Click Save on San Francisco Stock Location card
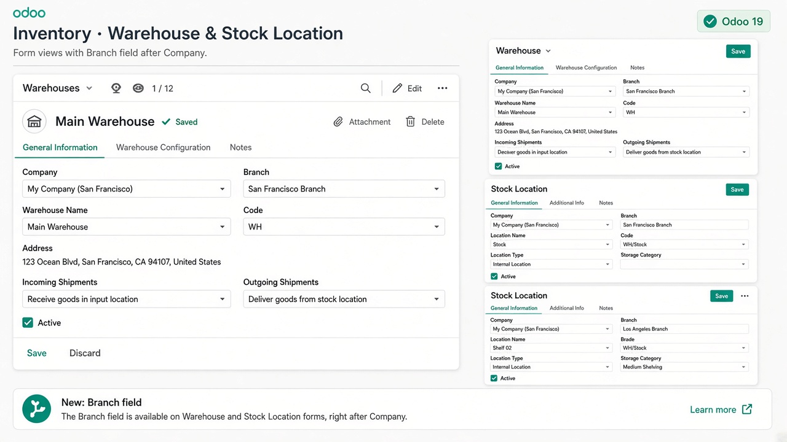This screenshot has width=787, height=442. point(737,190)
